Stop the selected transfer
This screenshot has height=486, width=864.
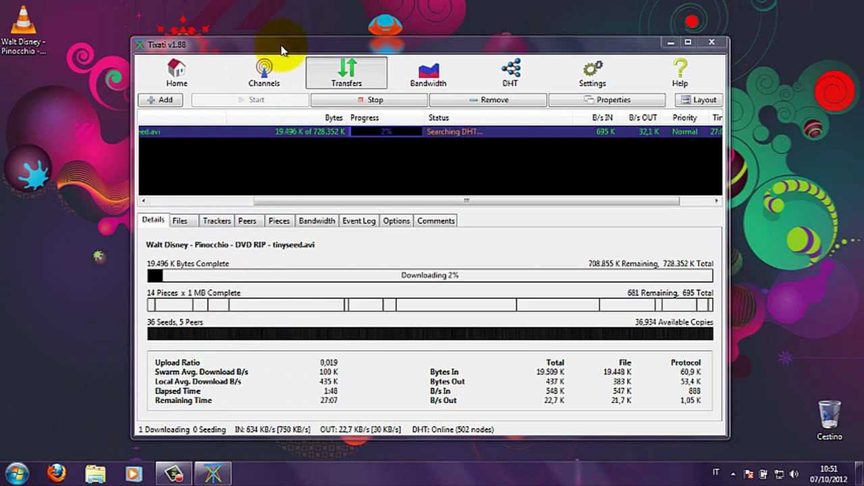coord(369,100)
